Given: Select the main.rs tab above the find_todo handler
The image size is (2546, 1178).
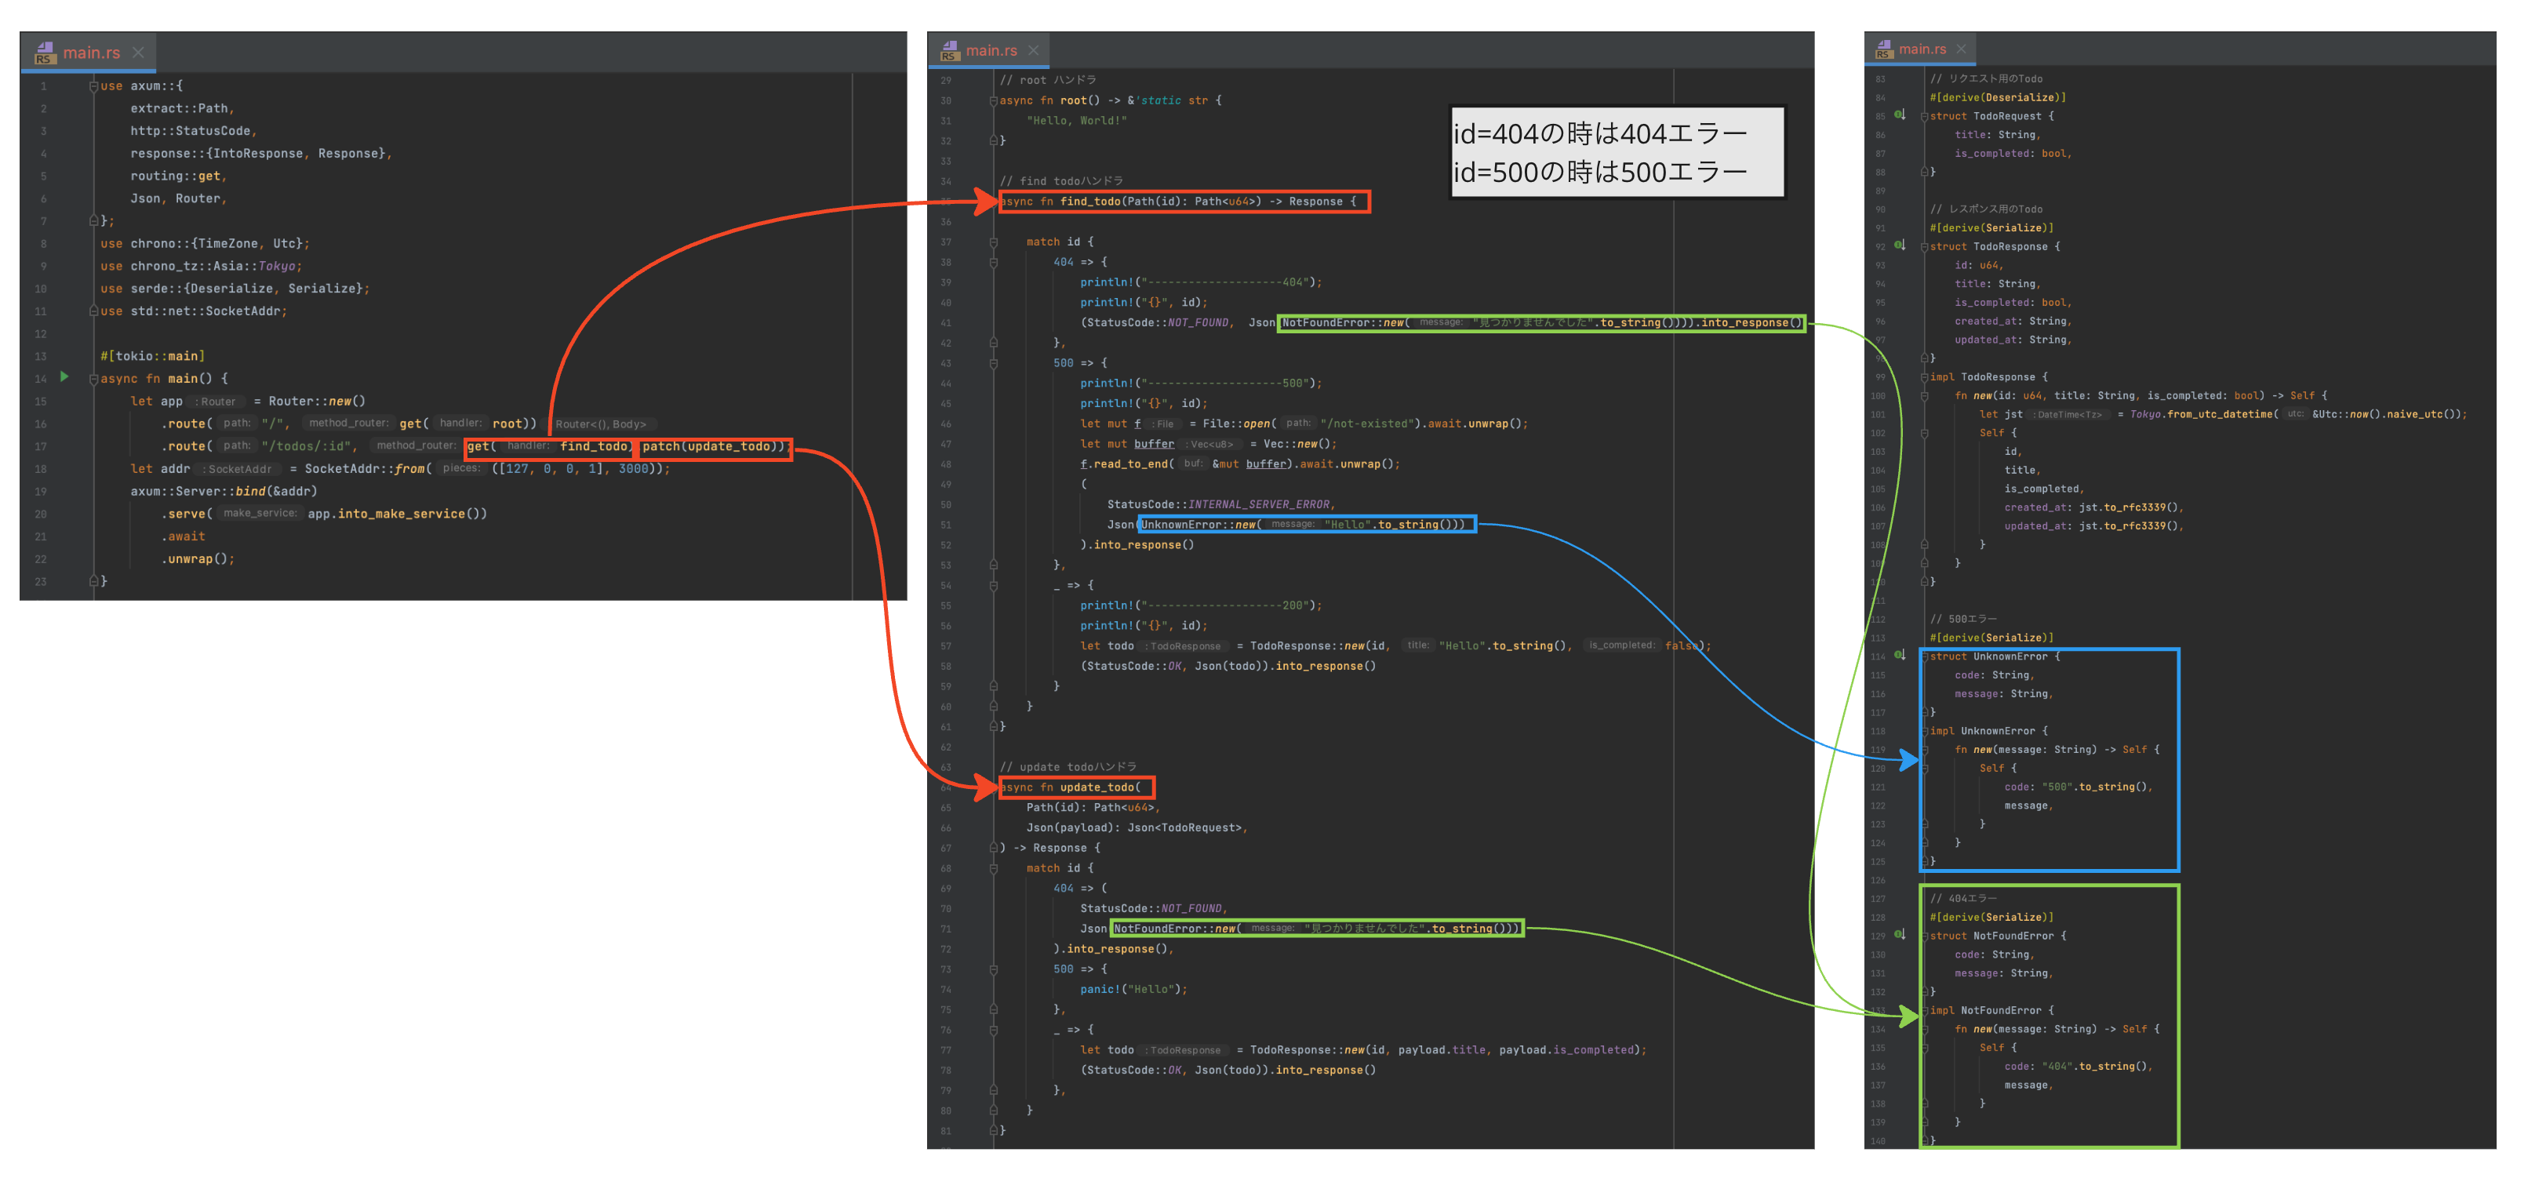Looking at the screenshot, I should coord(991,50).
